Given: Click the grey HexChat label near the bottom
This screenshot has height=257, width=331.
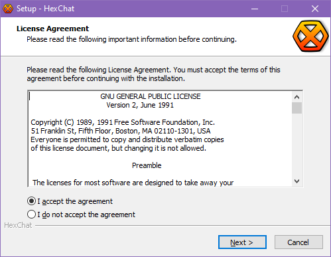Looking at the screenshot, I should pos(18,225).
